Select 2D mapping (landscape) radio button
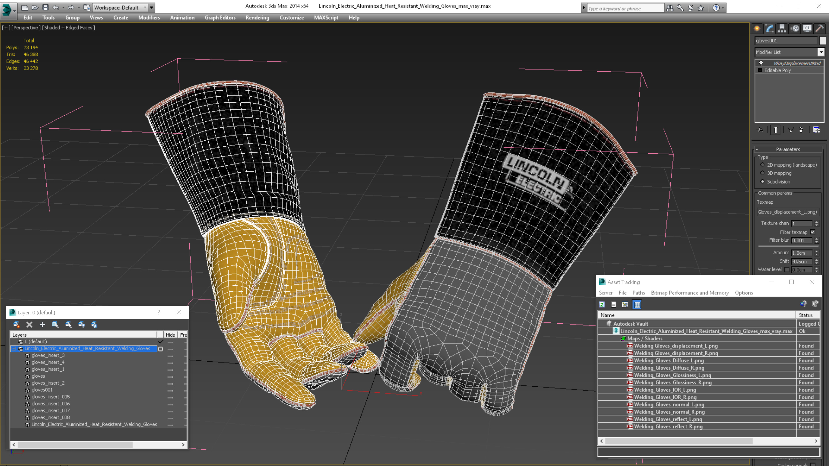The width and height of the screenshot is (829, 466). pyautogui.click(x=763, y=165)
